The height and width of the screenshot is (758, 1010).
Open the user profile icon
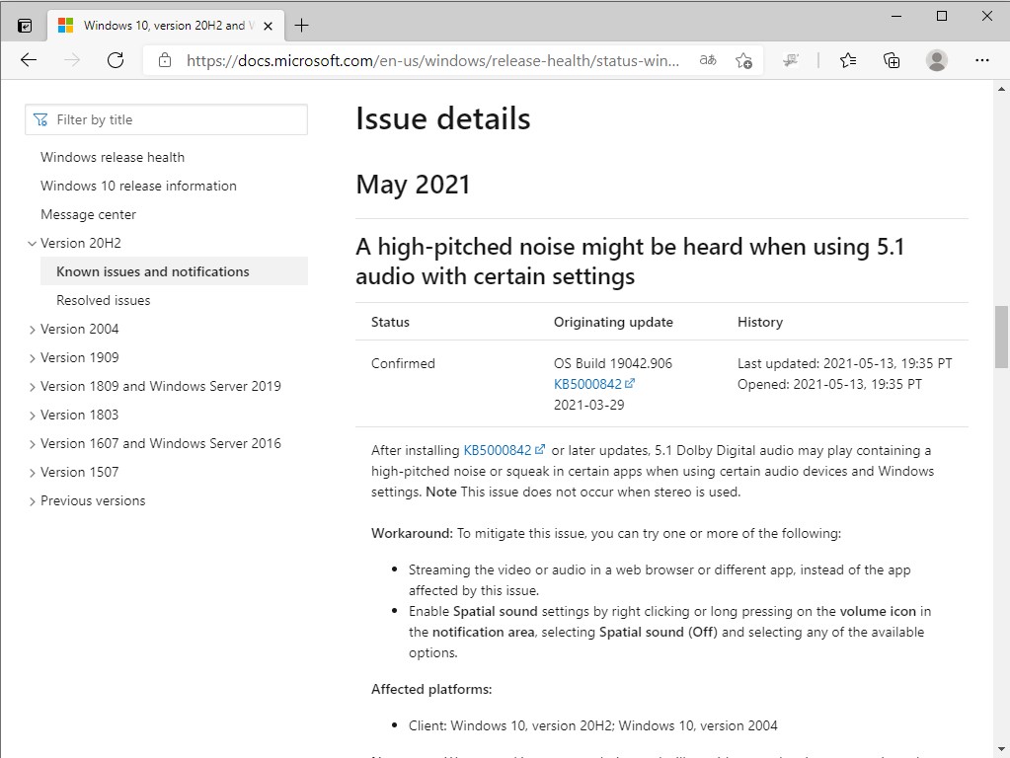[937, 60]
